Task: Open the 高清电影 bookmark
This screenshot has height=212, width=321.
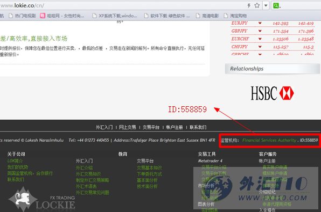Action: coord(207,16)
